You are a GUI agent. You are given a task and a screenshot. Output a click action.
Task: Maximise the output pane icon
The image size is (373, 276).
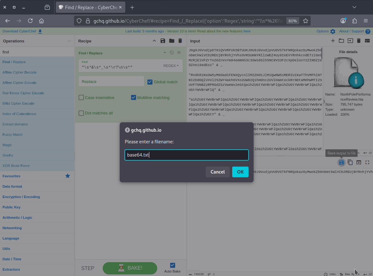pyautogui.click(x=367, y=162)
